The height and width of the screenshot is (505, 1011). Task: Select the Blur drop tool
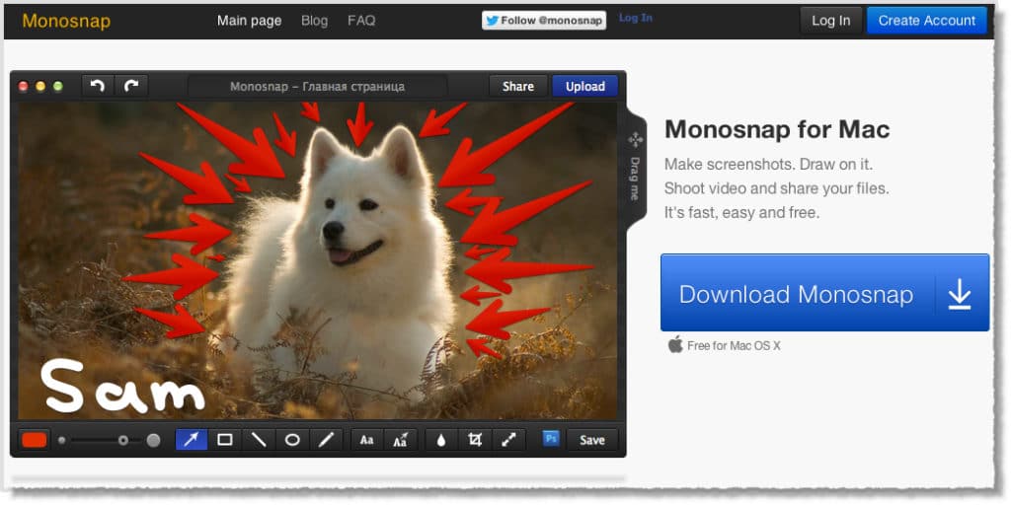tap(441, 440)
